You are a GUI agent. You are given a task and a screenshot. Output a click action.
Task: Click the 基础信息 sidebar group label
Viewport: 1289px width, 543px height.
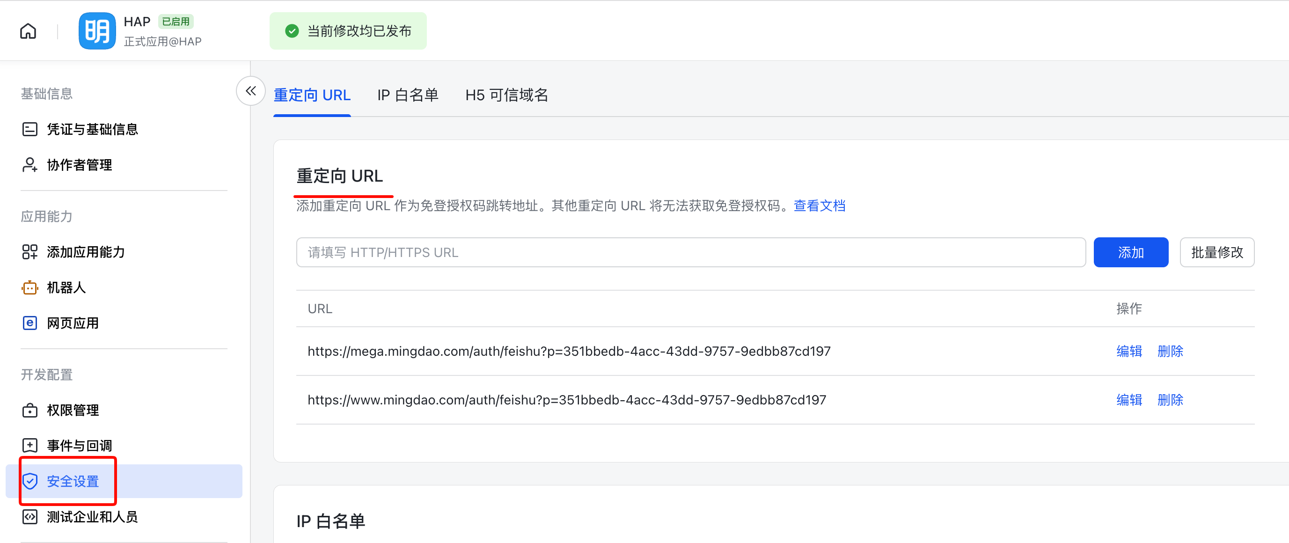click(x=46, y=94)
